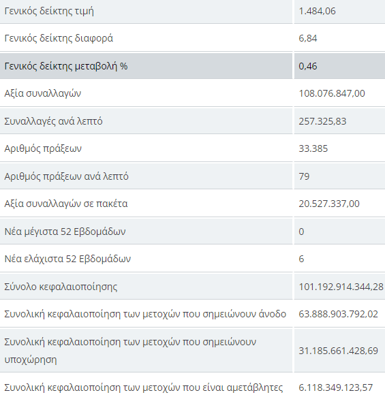Select the Γενικός δείκτης τιμή row label
The image size is (385, 397).
pyautogui.click(x=49, y=11)
